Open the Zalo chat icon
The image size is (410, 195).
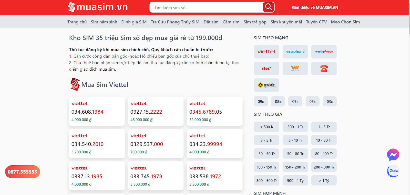[x=393, y=171]
